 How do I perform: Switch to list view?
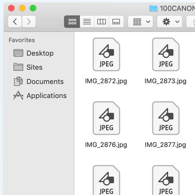(x=87, y=22)
